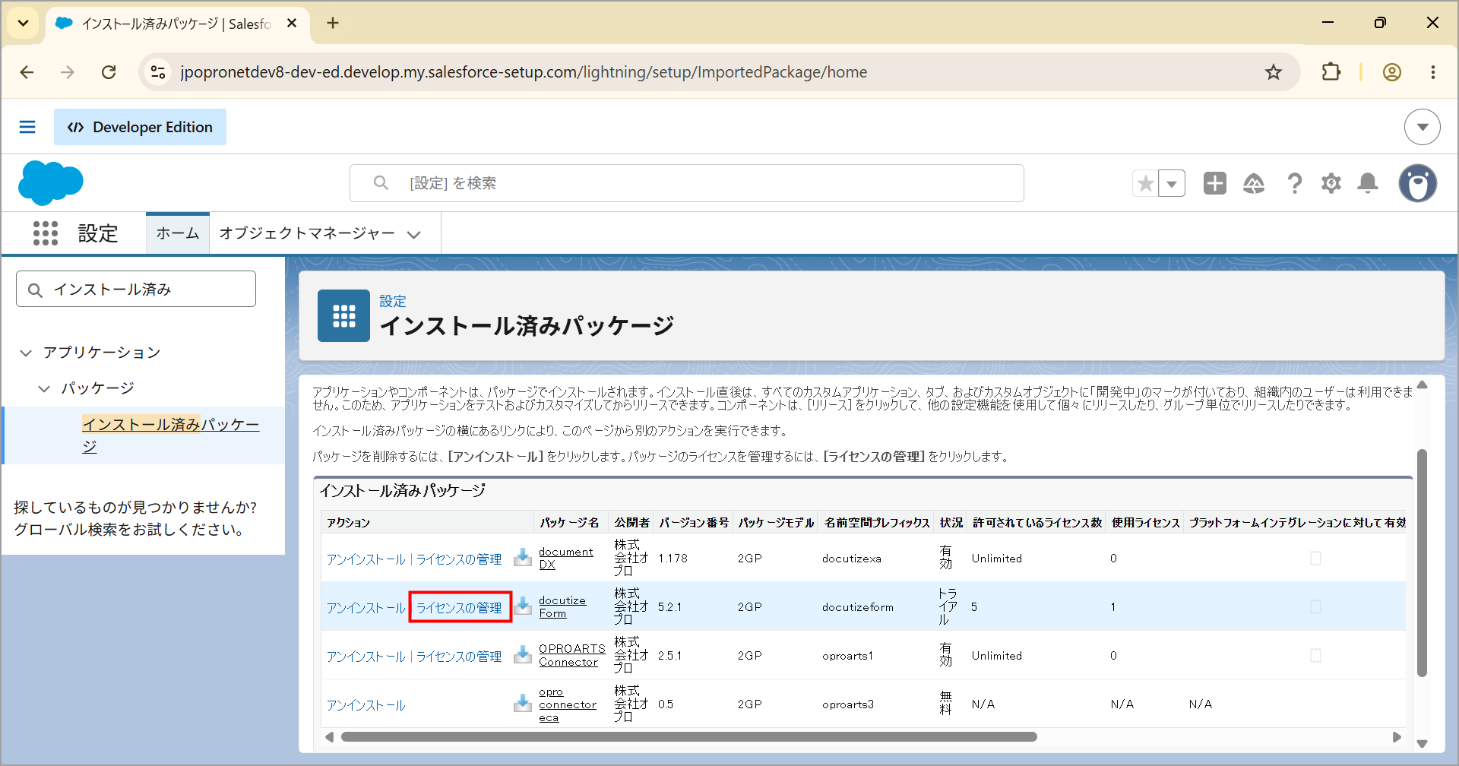Open the user profile avatar
The height and width of the screenshot is (766, 1459).
[x=1418, y=183]
